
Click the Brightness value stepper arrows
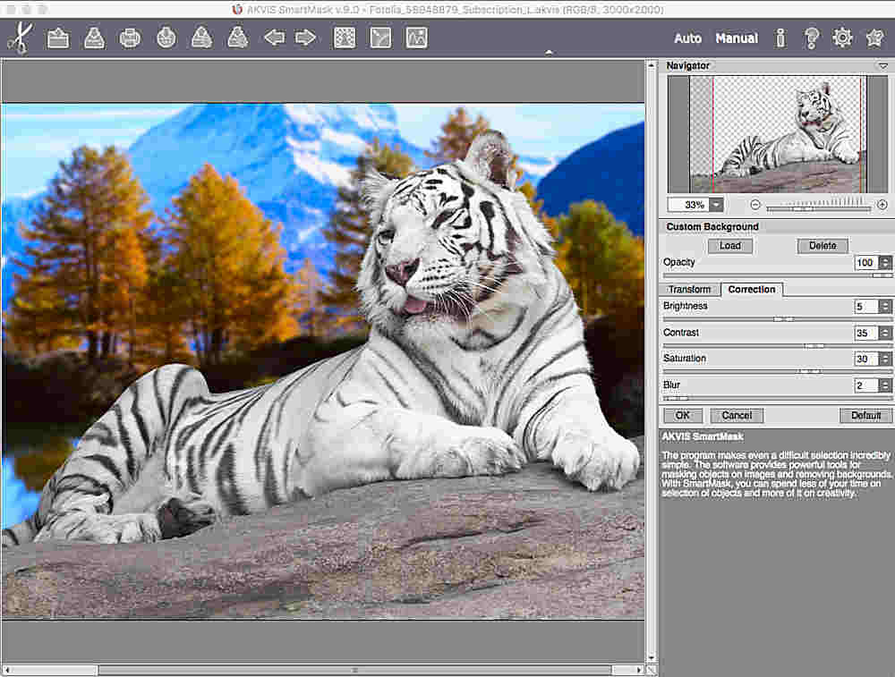[885, 307]
